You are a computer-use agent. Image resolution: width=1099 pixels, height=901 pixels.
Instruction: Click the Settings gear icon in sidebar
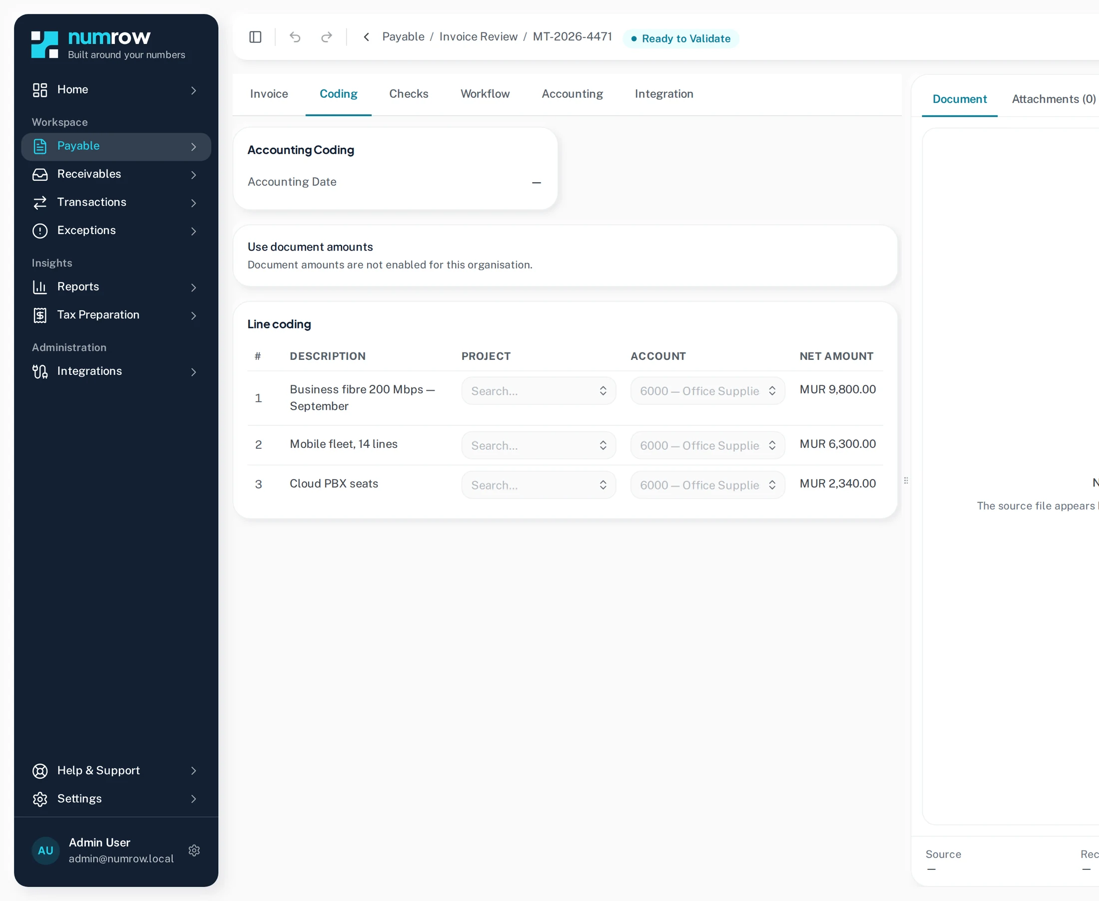40,799
